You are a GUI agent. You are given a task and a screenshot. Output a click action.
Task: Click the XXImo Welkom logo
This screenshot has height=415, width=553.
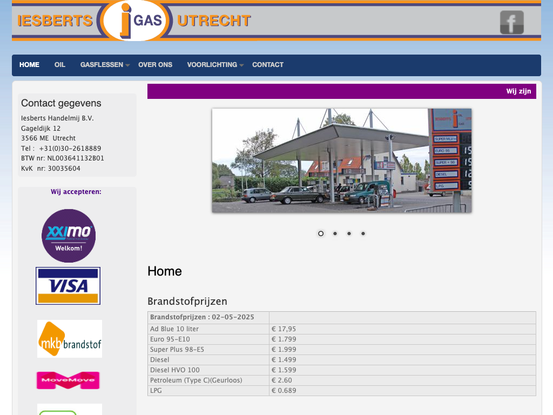tap(69, 236)
